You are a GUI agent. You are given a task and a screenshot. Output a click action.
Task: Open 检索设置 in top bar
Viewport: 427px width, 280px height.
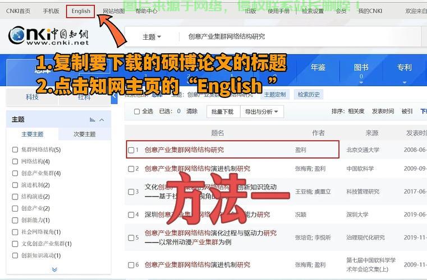(x=313, y=11)
